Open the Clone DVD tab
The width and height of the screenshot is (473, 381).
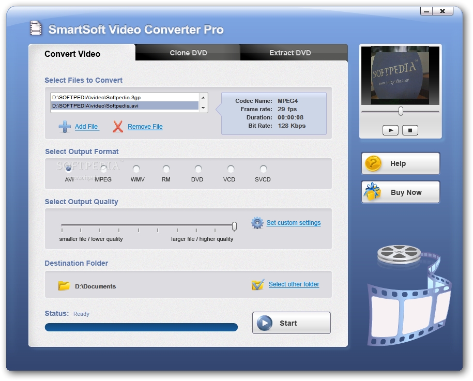tap(188, 53)
